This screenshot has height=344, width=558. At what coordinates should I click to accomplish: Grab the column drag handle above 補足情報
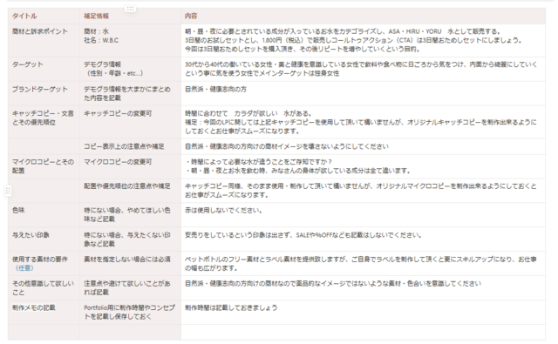point(130,9)
